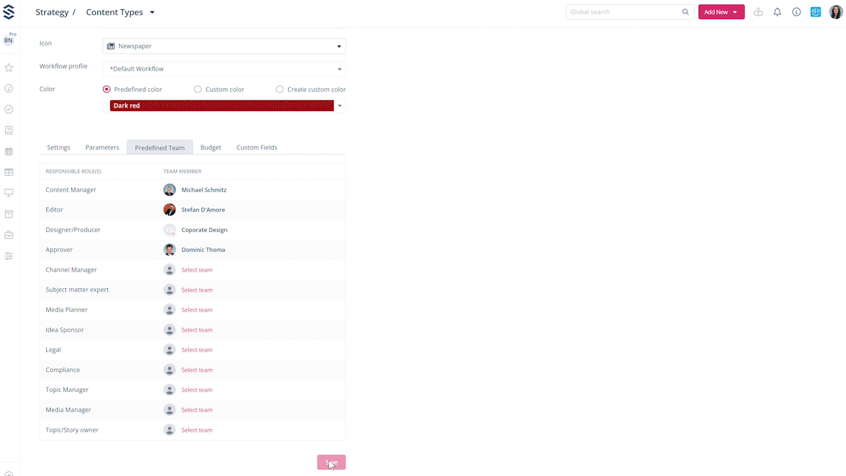
Task: Click into the Global search field
Action: (623, 12)
